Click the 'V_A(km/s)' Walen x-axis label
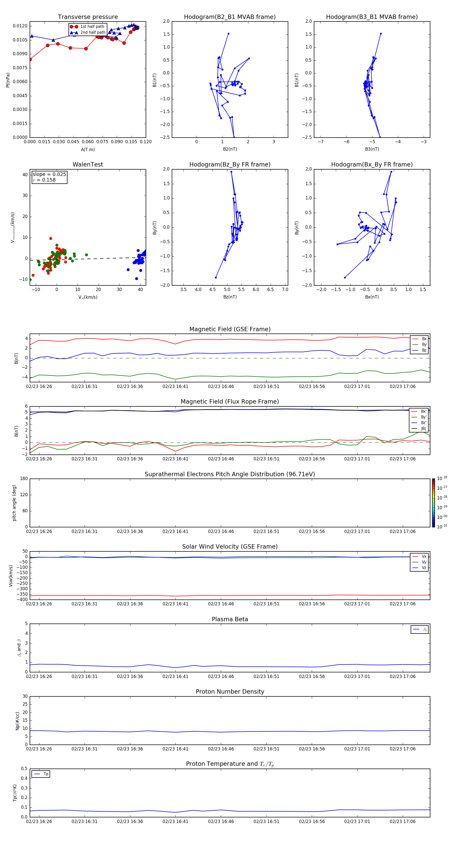 coord(88,297)
